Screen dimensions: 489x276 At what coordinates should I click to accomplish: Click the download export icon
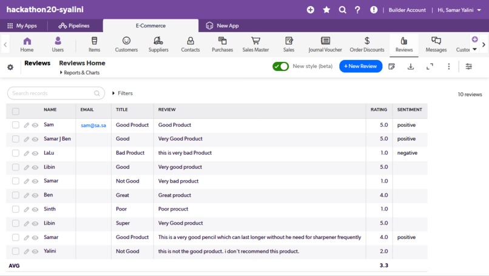(411, 67)
